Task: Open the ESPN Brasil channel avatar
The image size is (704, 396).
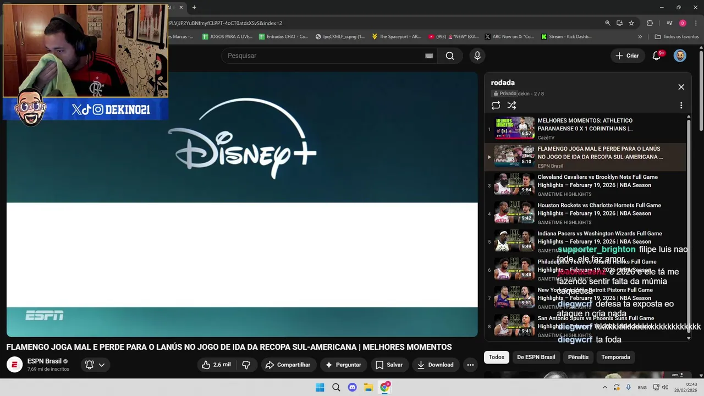Action: coord(14,365)
